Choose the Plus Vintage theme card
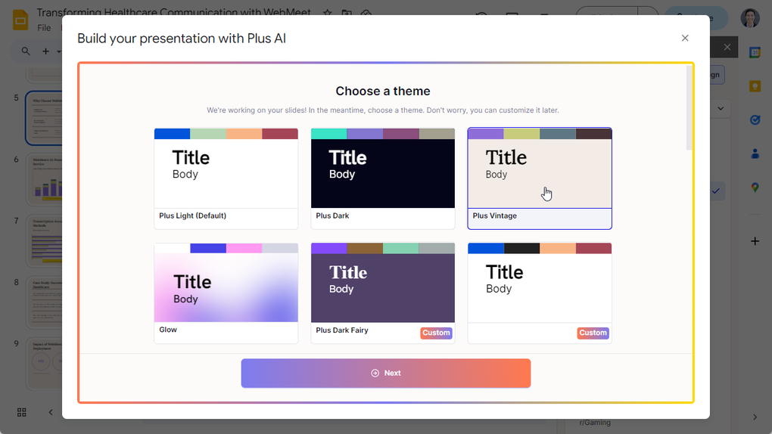This screenshot has height=434, width=772. [540, 178]
